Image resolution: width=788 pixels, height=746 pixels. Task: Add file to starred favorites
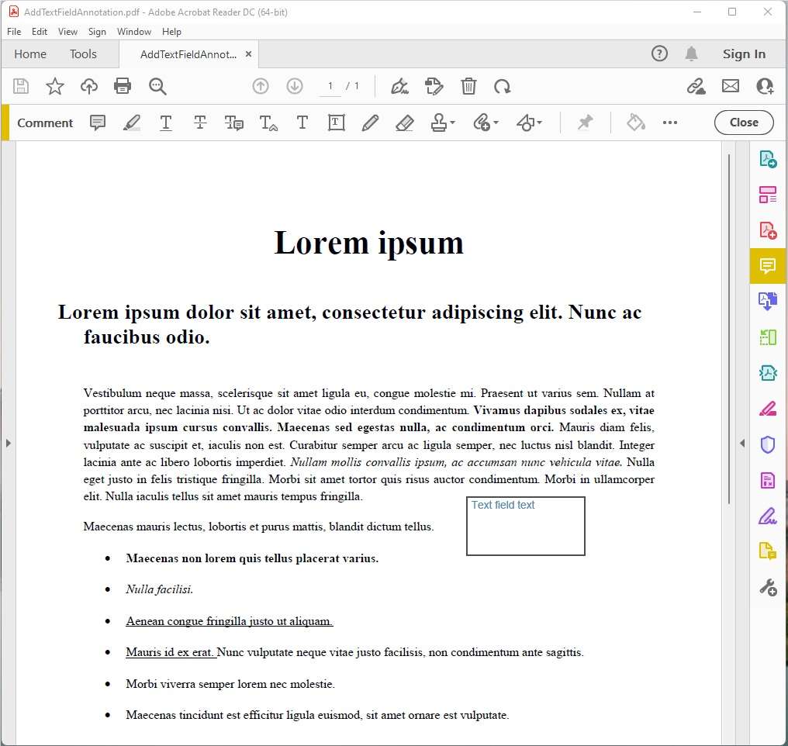(55, 86)
